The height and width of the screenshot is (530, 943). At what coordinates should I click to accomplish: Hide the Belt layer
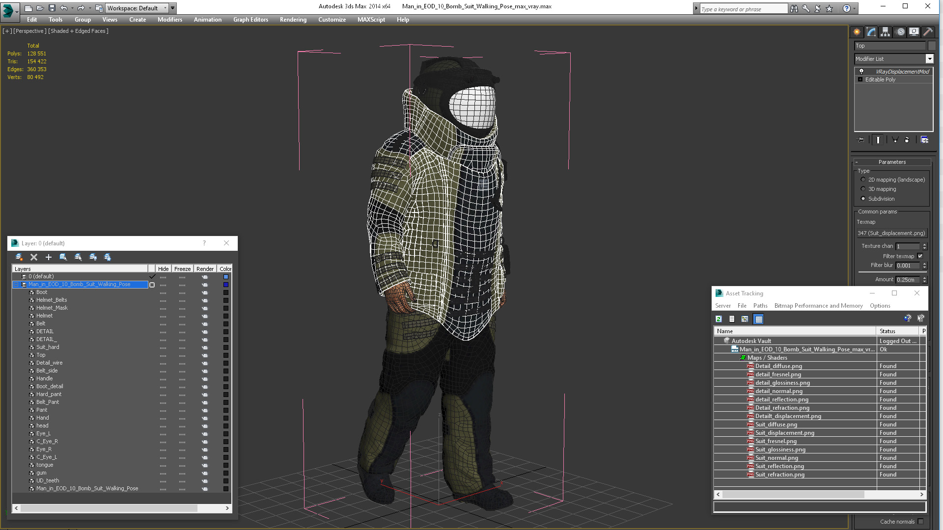tap(163, 323)
